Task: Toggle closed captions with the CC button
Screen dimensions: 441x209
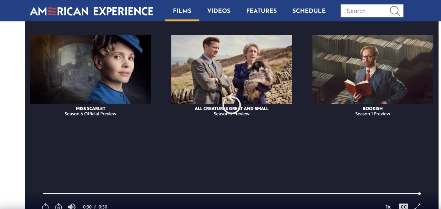Action: click(403, 207)
